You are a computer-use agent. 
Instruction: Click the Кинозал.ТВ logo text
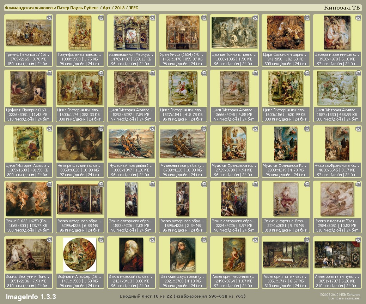[x=342, y=8]
